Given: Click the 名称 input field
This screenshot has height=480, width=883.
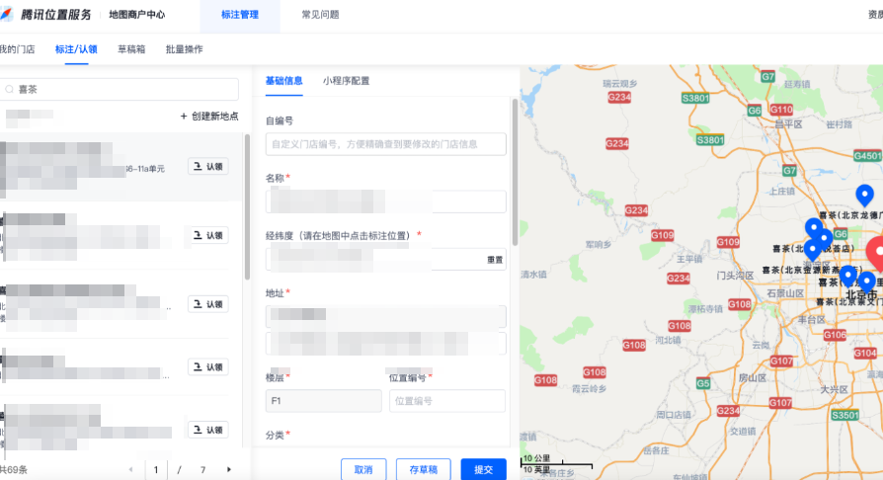Looking at the screenshot, I should [x=386, y=201].
